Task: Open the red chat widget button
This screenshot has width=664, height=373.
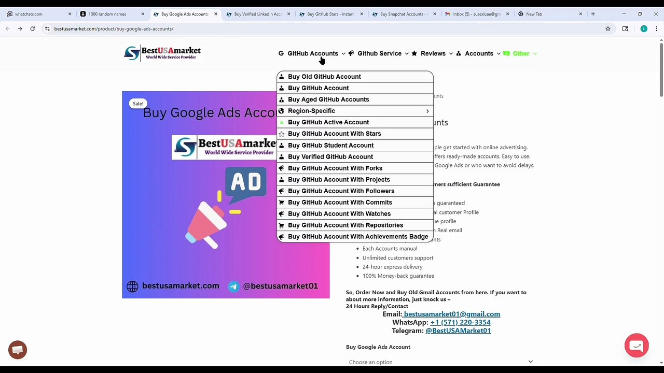Action: pyautogui.click(x=637, y=346)
